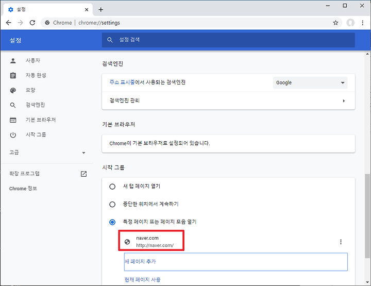Click the scrollbar down arrow

coord(367,282)
